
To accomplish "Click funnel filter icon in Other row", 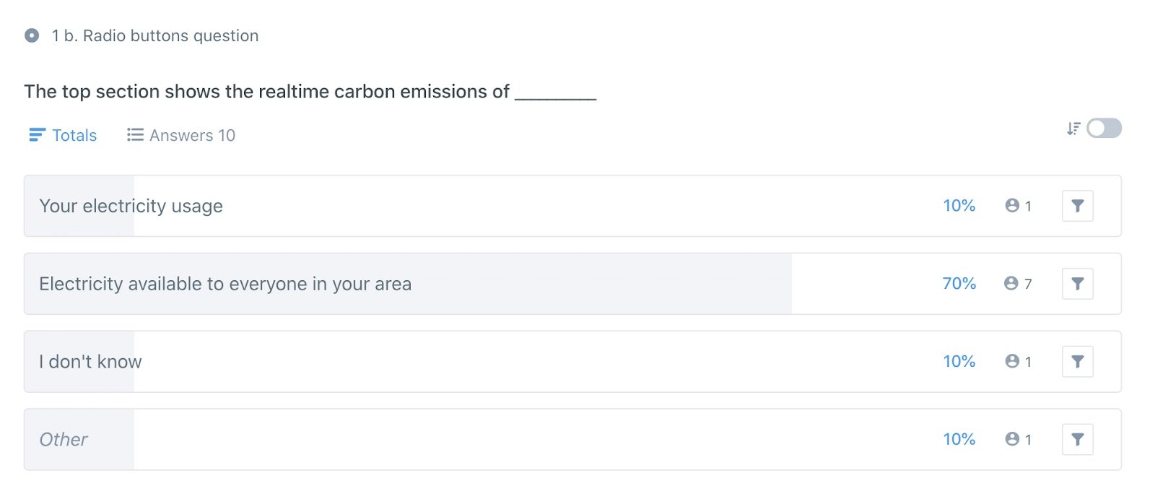I will tap(1077, 440).
